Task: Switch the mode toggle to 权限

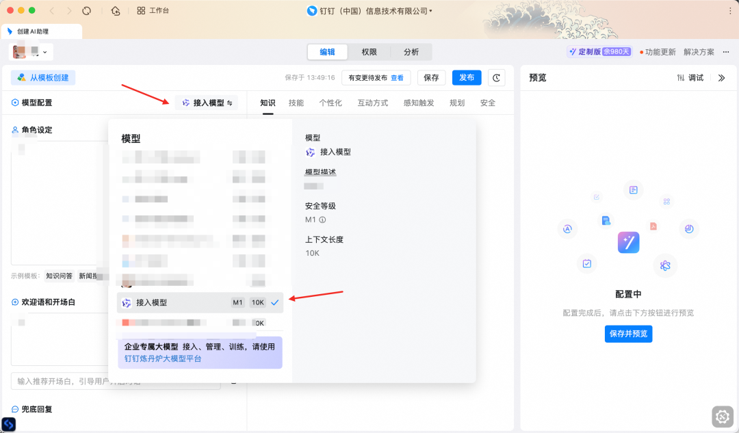Action: [369, 52]
